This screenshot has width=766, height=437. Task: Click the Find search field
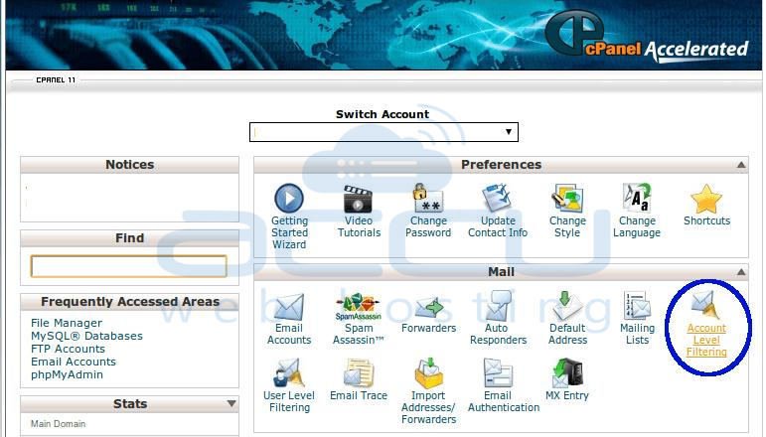click(x=129, y=266)
